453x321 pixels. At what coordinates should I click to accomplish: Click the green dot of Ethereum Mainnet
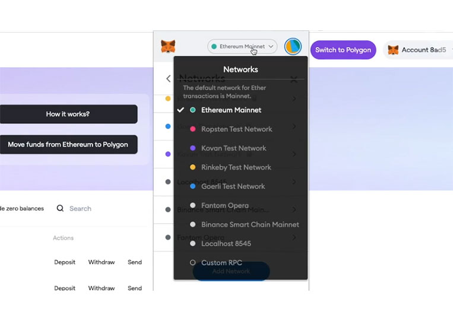point(193,110)
